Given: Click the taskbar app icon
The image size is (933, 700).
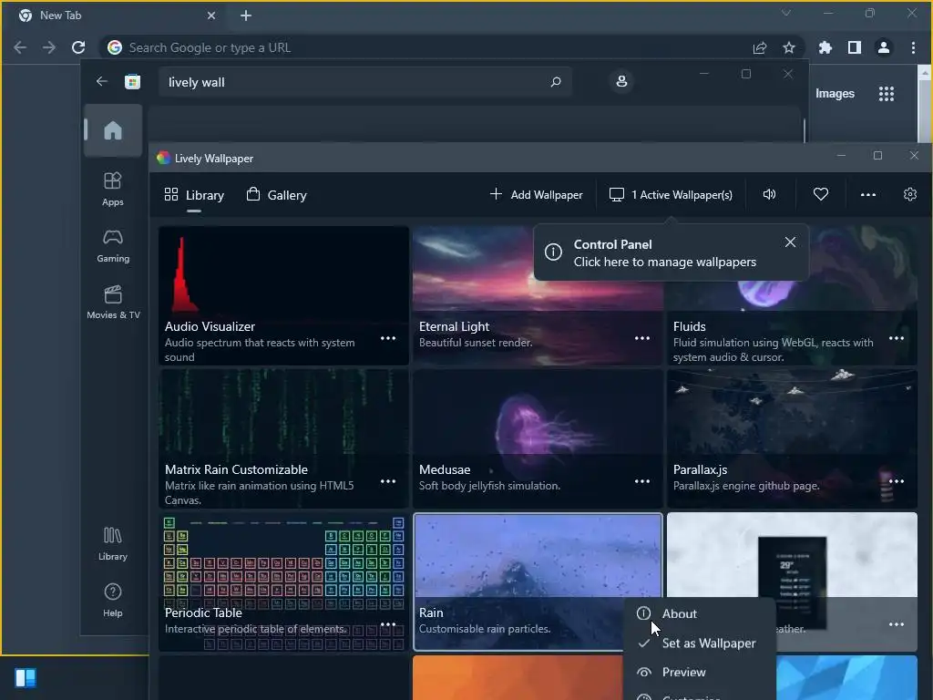Looking at the screenshot, I should pos(26,677).
